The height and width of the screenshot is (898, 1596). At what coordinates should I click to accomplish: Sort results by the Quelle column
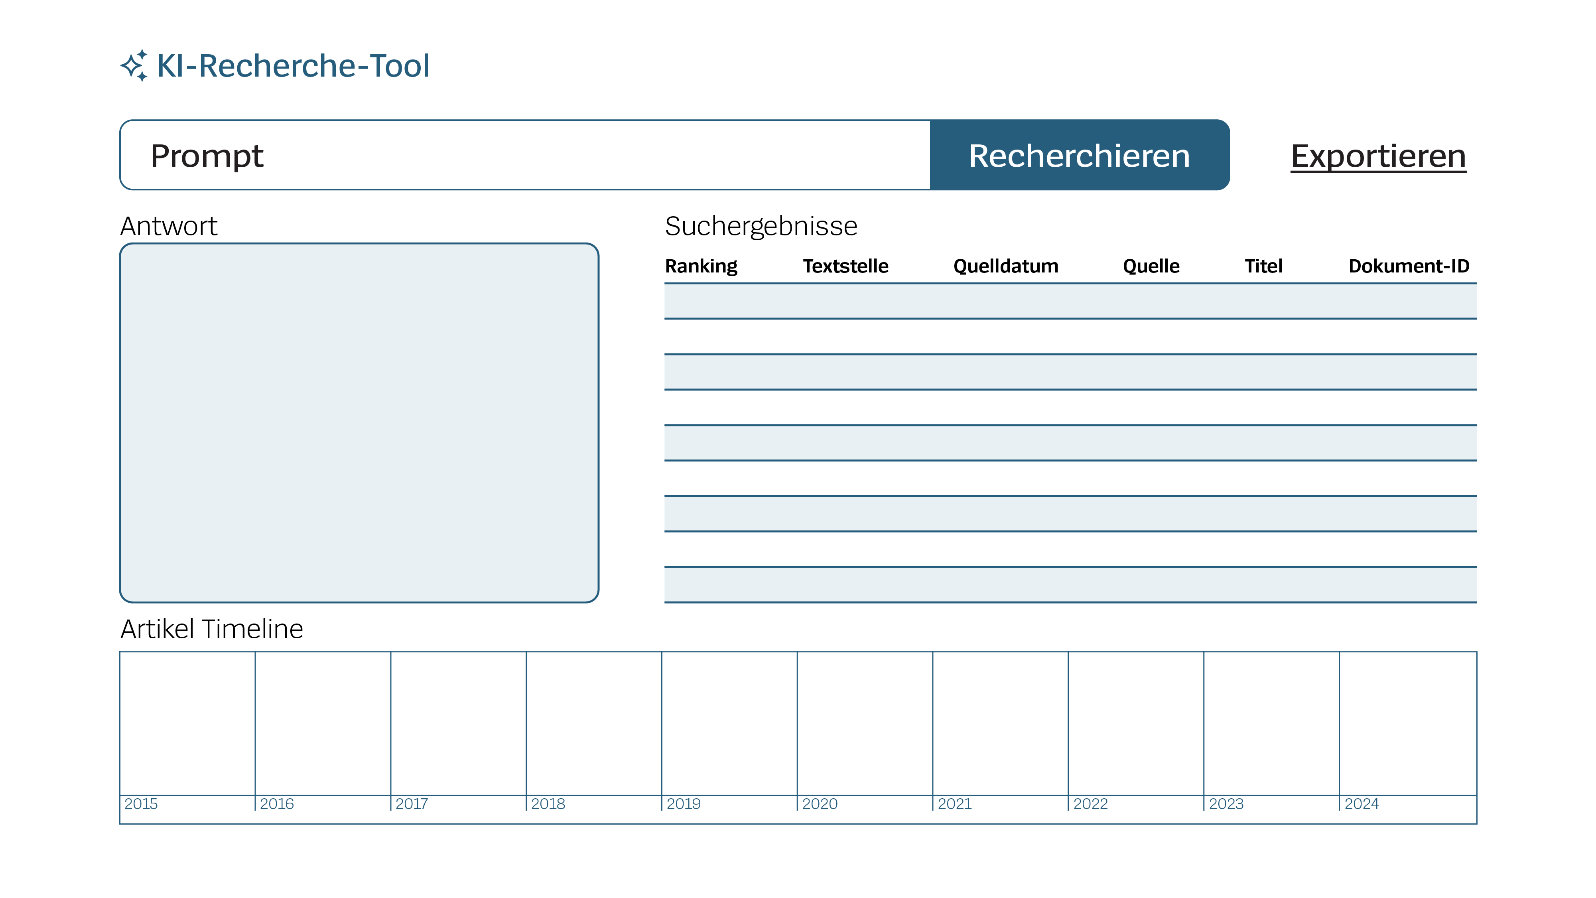1151,266
